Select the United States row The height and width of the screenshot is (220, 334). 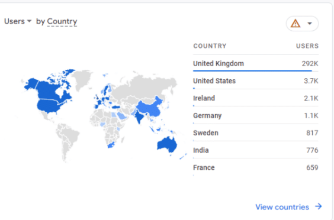coord(256,81)
